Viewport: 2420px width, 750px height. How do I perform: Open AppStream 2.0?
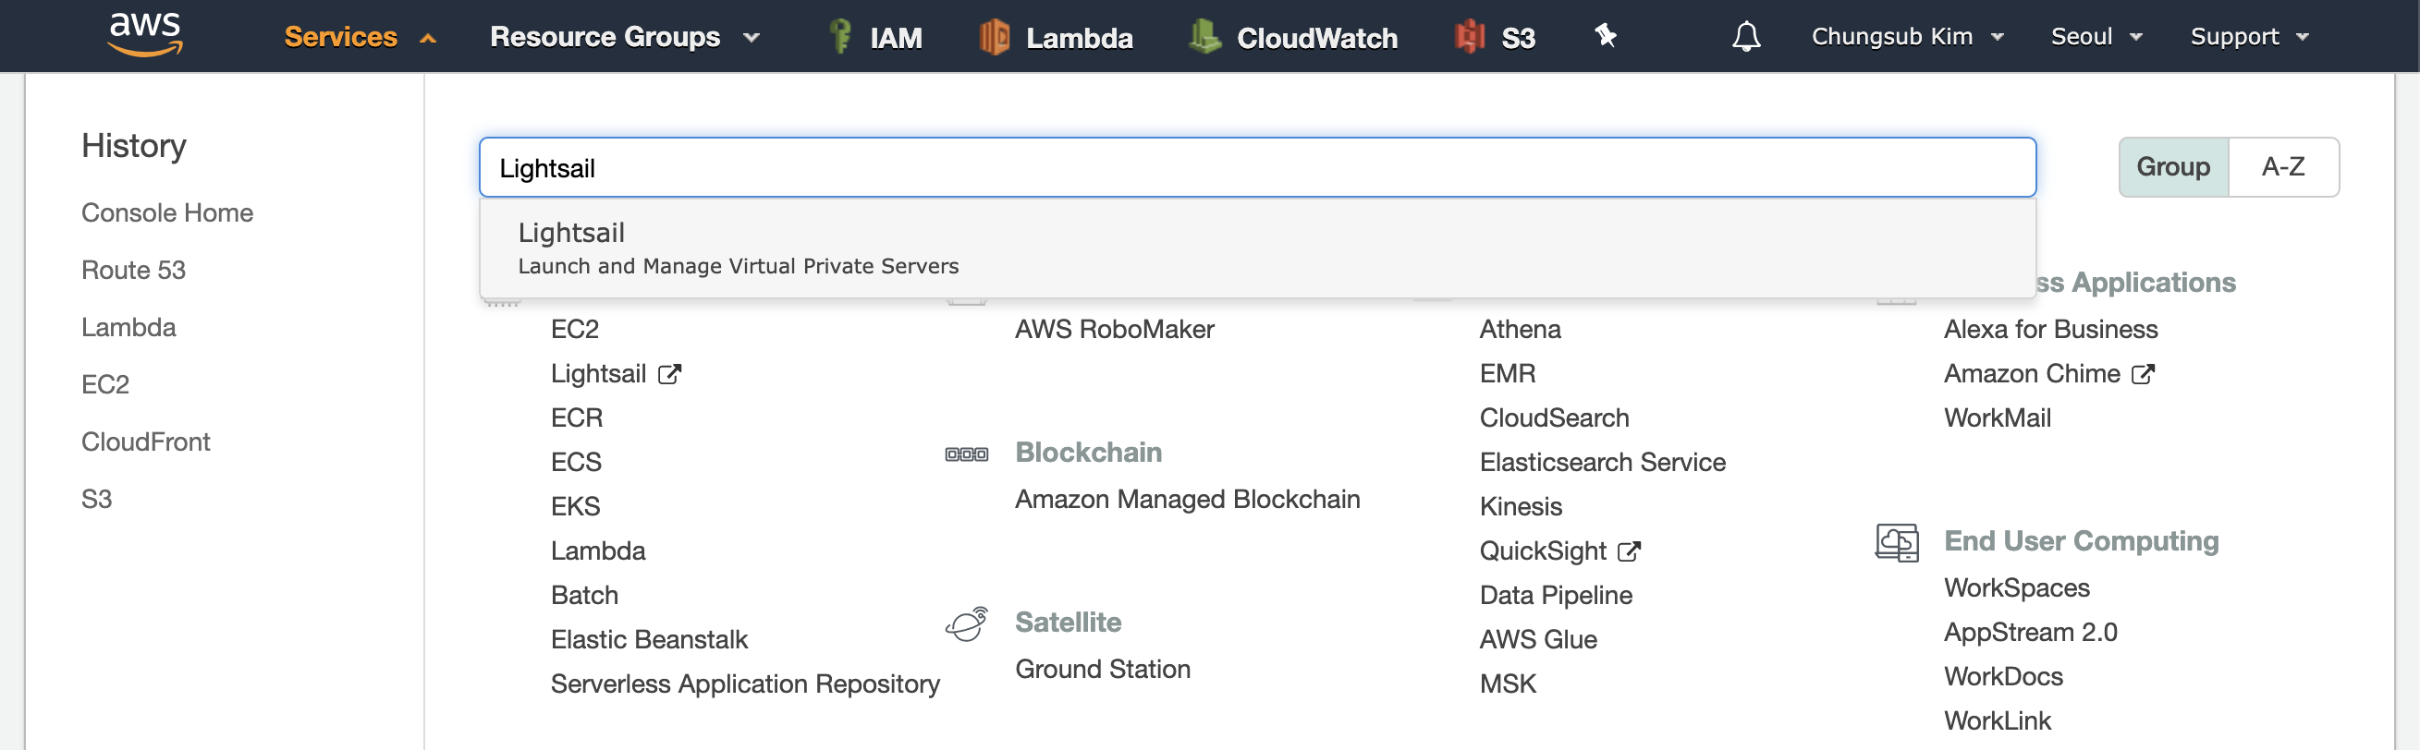pos(2030,632)
